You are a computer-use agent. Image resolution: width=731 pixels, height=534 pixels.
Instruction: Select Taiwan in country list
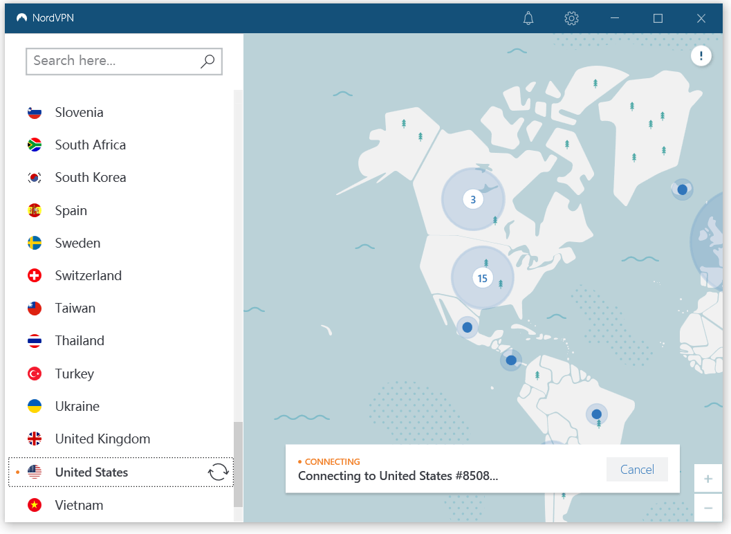tap(121, 309)
